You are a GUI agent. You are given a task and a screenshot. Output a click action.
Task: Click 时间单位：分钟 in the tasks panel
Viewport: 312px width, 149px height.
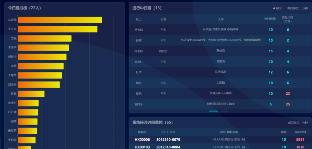point(298,8)
